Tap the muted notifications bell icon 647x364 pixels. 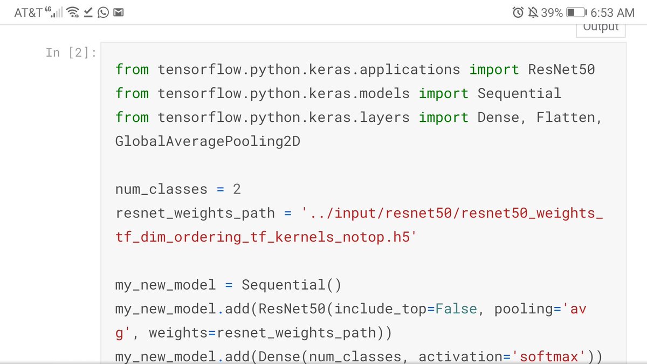point(533,12)
